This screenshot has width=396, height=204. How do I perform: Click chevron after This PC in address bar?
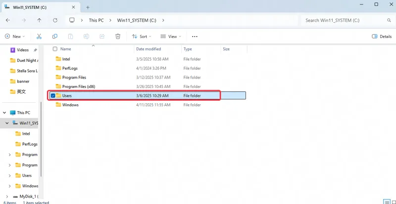coord(110,20)
